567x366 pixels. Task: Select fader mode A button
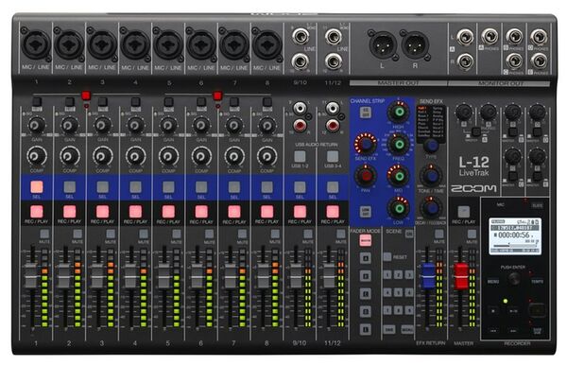tap(366, 258)
